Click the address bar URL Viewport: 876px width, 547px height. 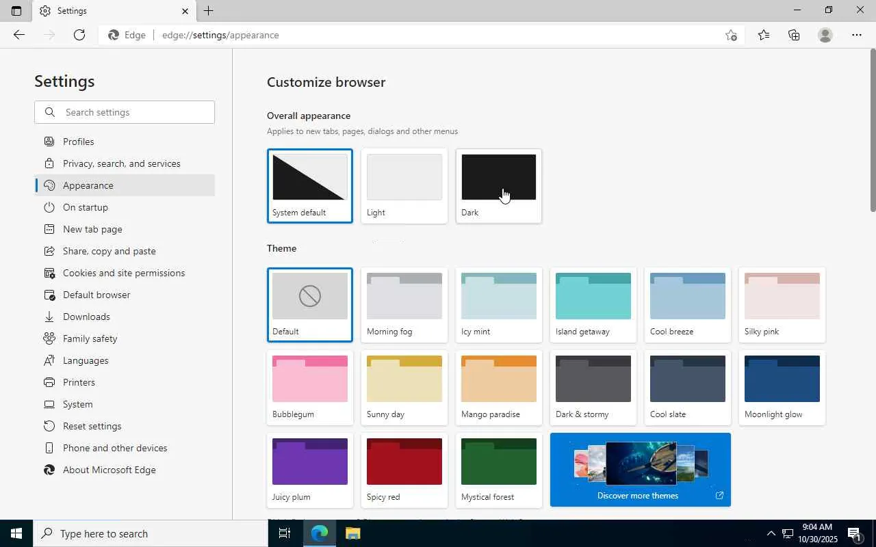click(220, 35)
